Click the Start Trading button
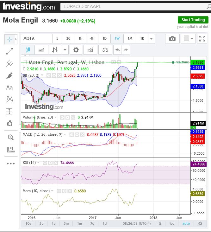The width and height of the screenshot is (211, 232). (193, 20)
